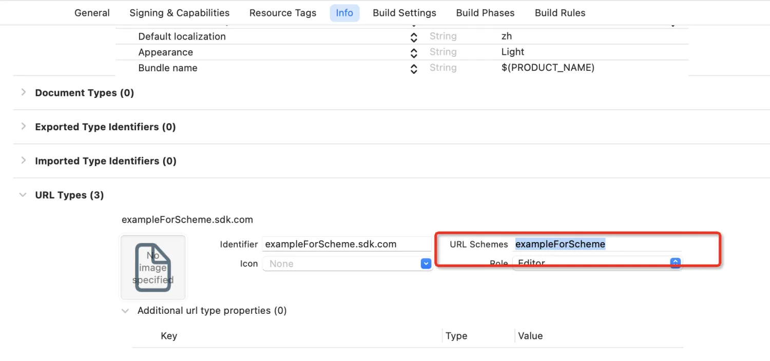770x361 pixels.
Task: Click the Info tab
Action: pos(344,12)
